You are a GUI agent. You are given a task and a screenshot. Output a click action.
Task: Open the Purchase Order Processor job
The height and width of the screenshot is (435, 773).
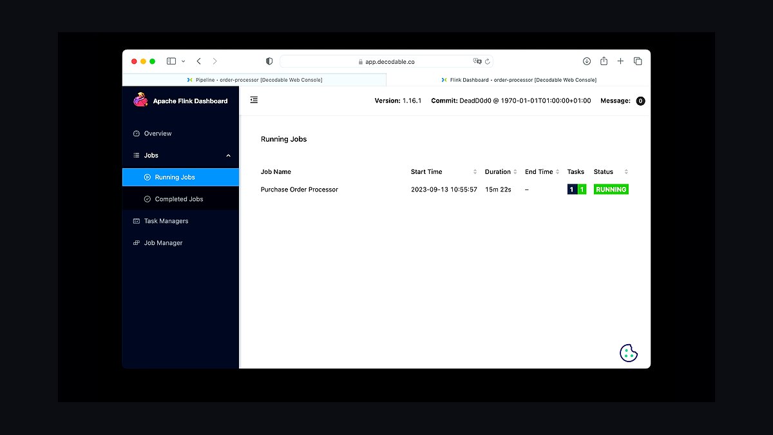coord(300,189)
